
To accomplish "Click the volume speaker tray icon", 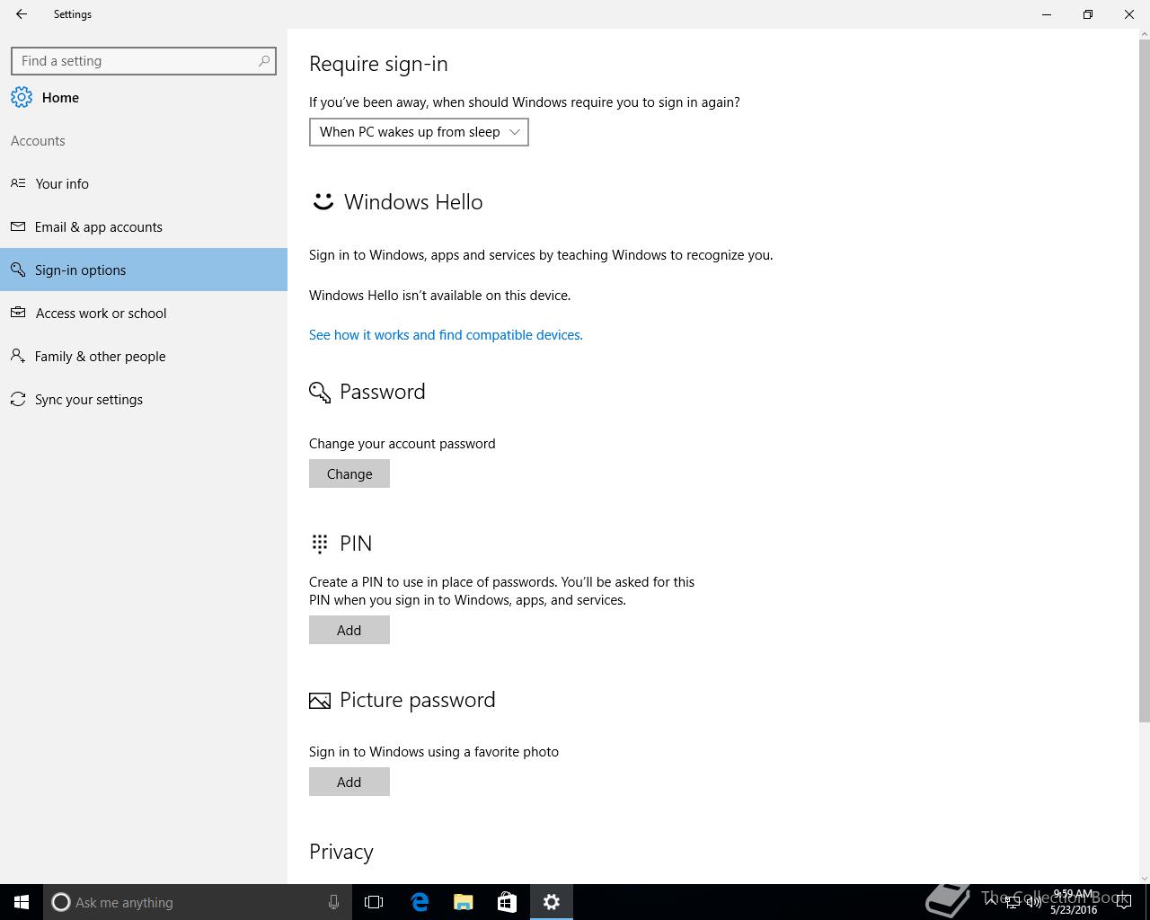I will click(x=1034, y=902).
